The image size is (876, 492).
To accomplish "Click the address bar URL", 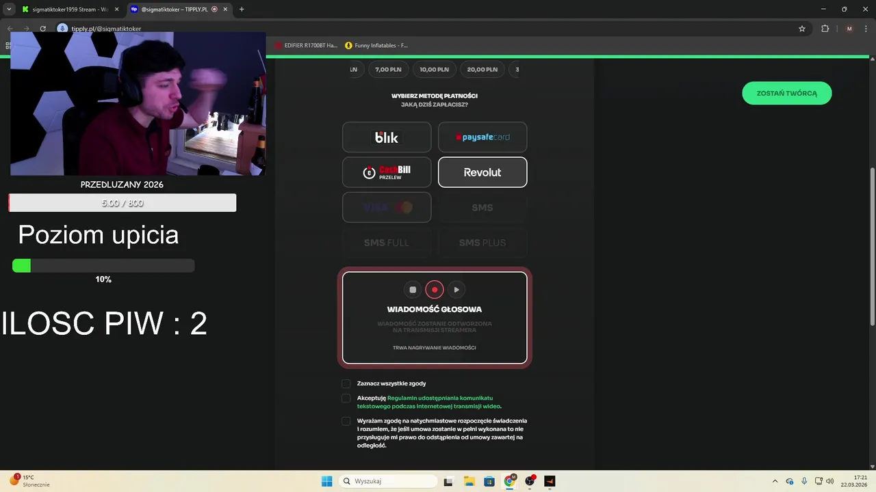I will click(x=106, y=29).
